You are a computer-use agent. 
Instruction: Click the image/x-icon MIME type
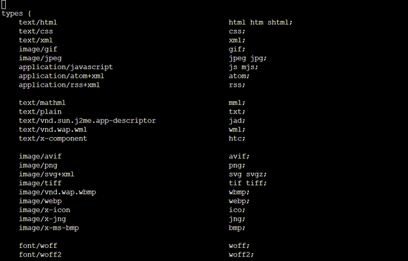(45, 210)
